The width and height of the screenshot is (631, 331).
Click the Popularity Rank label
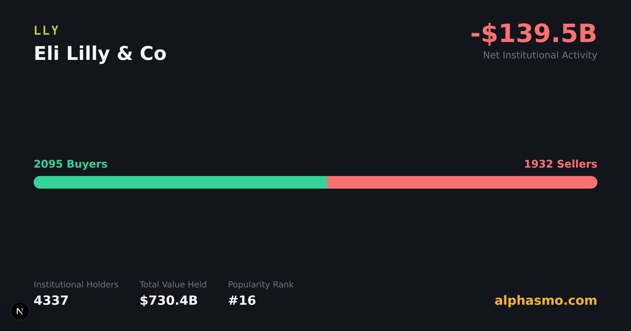coord(261,285)
